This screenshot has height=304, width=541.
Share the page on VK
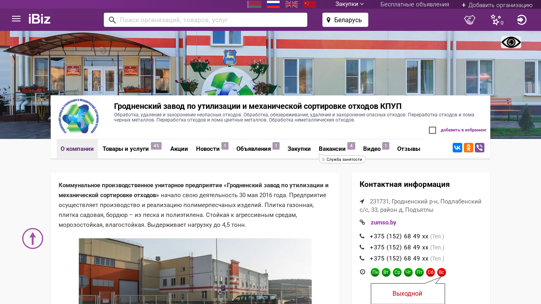[x=457, y=148]
